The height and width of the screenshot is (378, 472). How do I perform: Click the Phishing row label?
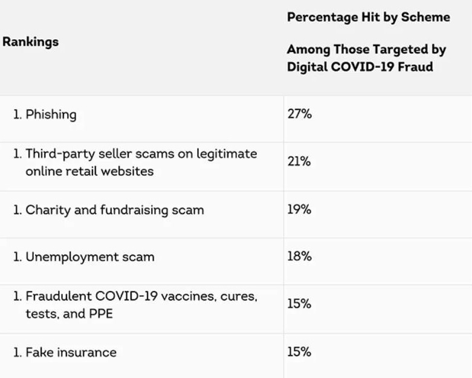tap(51, 114)
